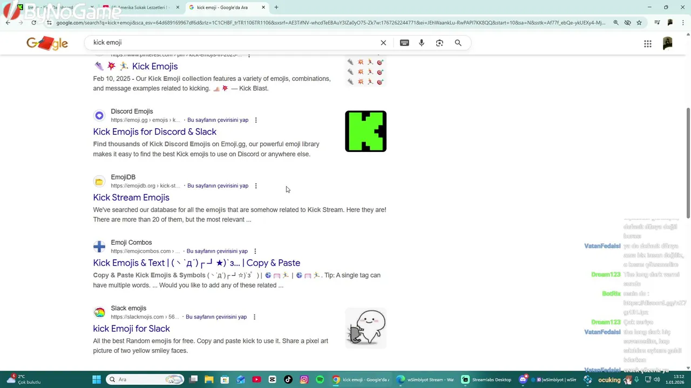Viewport: 691px width, 388px height.
Task: Open Instagram from the taskbar
Action: point(304,379)
